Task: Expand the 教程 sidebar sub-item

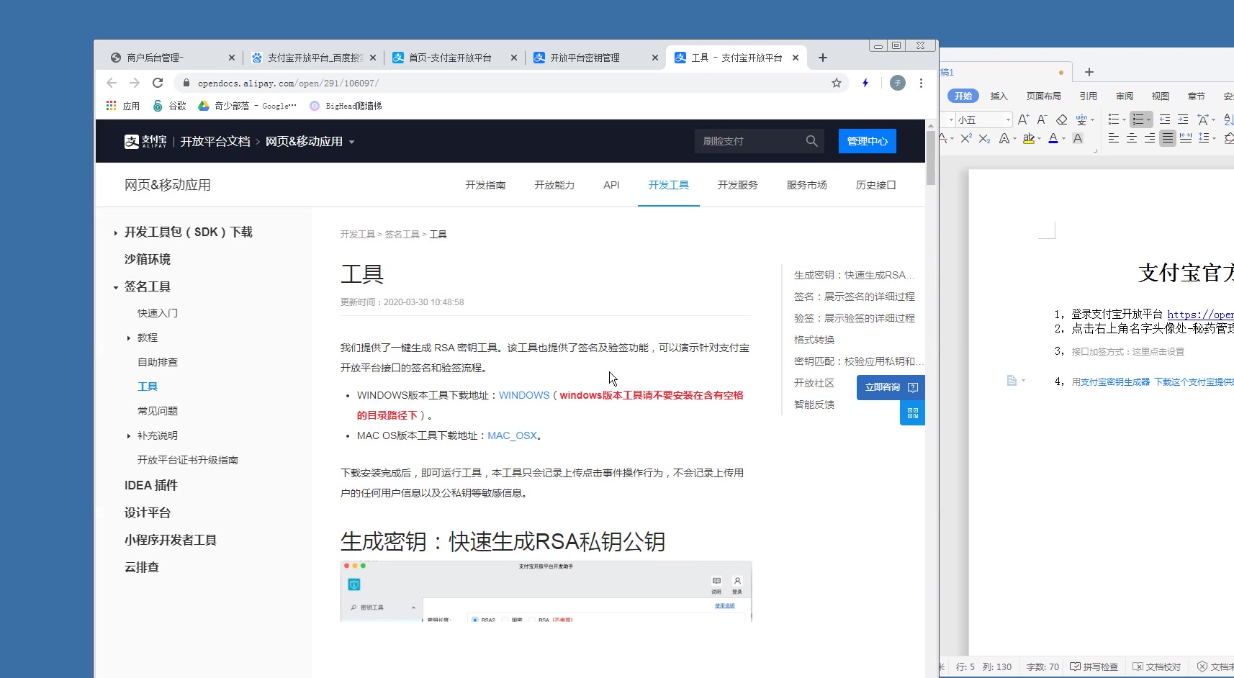Action: (x=129, y=338)
